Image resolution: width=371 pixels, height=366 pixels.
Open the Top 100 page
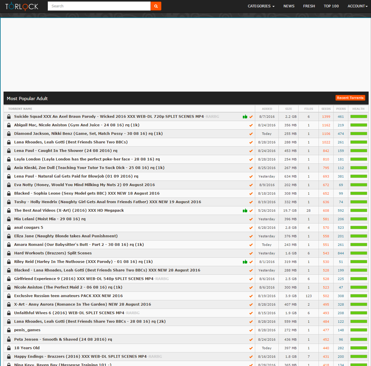coord(331,6)
